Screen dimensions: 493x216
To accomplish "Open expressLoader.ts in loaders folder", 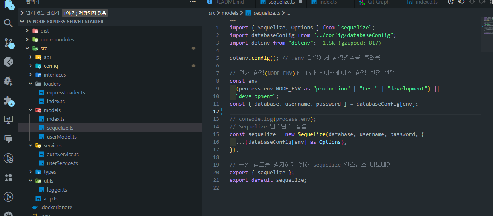I will [x=66, y=92].
